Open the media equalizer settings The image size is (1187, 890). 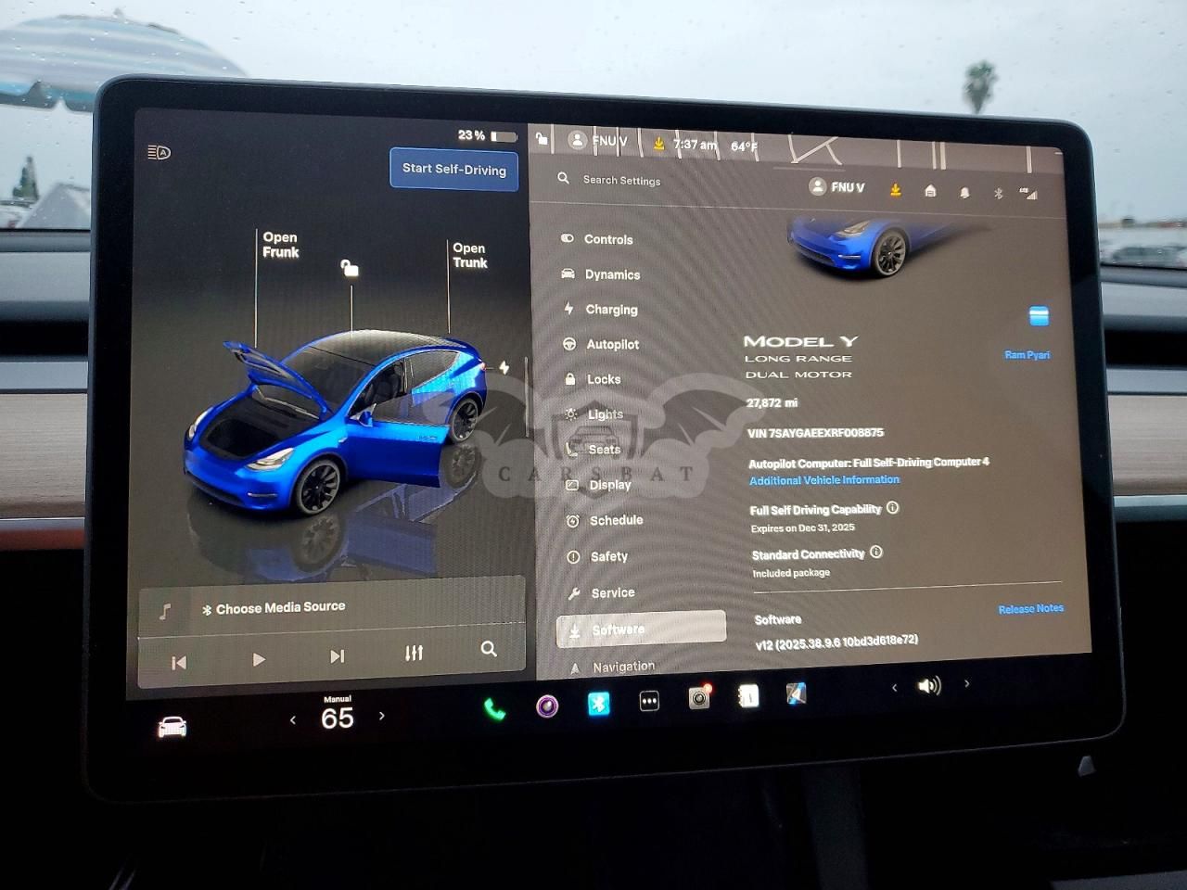pos(414,654)
